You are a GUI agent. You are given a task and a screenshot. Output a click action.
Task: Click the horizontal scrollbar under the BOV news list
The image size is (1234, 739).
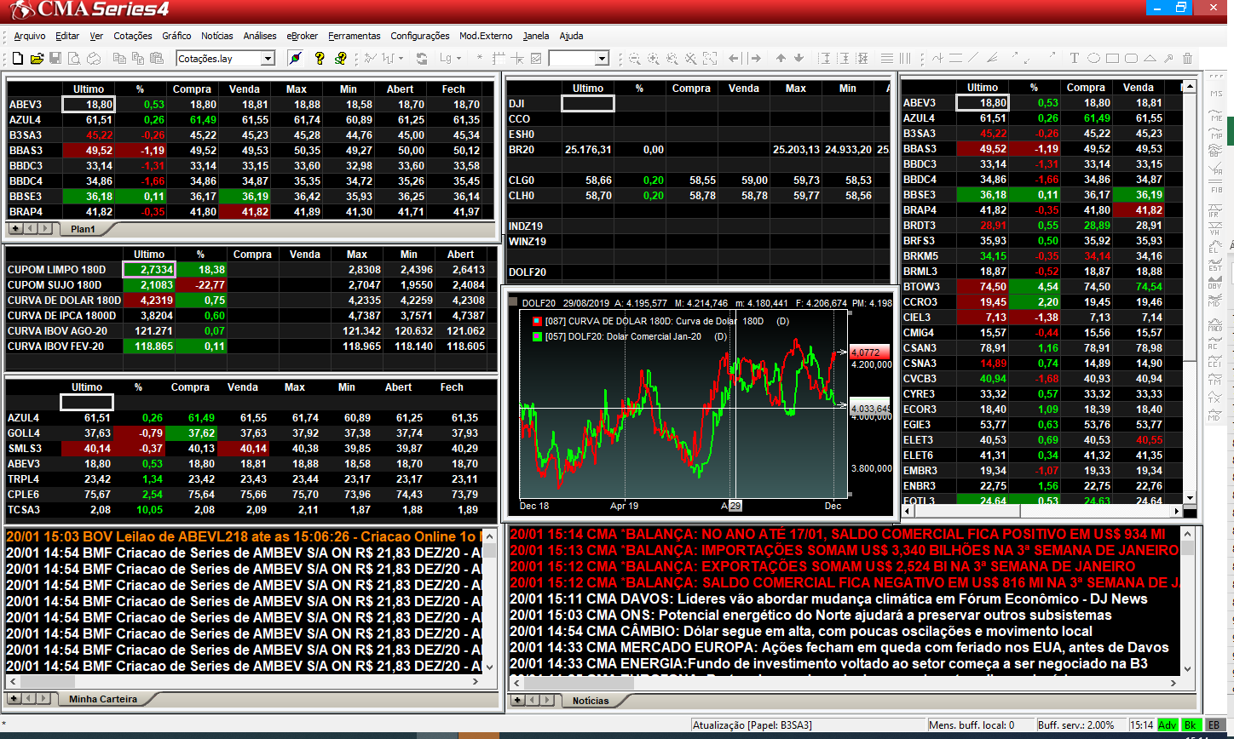(243, 682)
